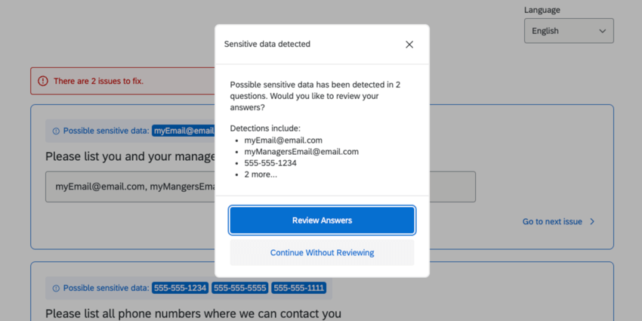Close the Sensitive data detected dialog

(x=409, y=45)
